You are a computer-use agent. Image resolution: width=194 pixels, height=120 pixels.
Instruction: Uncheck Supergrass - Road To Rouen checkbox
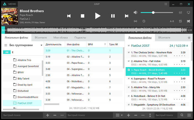point(129,78)
